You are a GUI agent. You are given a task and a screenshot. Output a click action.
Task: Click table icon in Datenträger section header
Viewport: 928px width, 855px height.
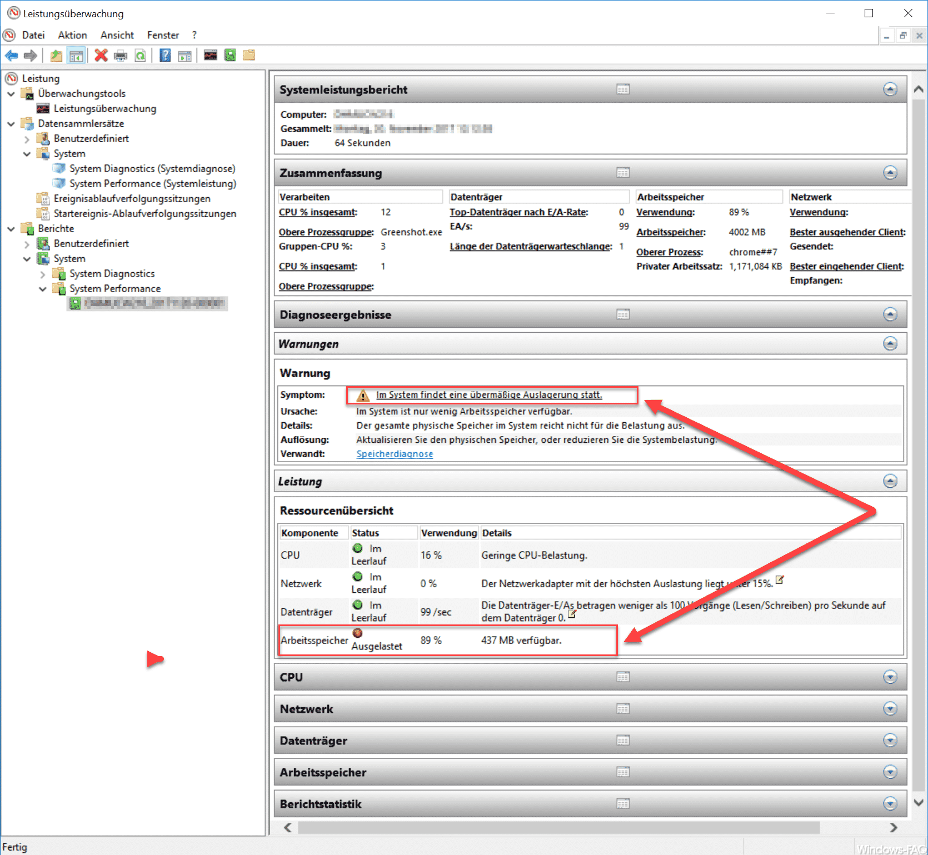623,740
